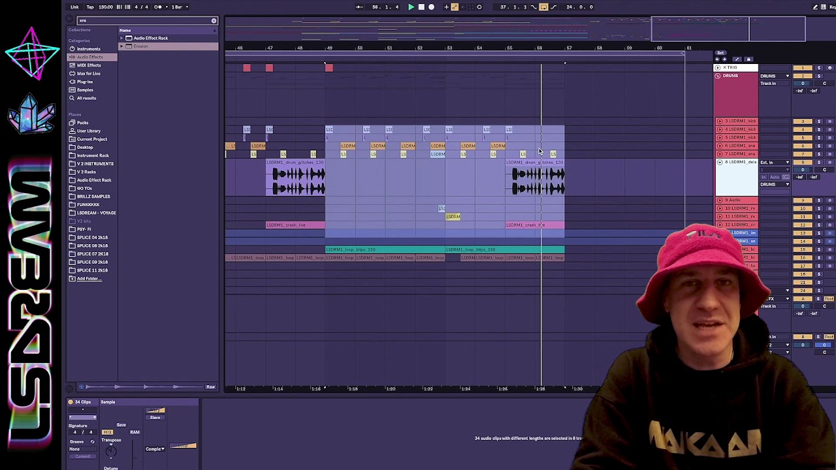Toggle the Automation Arm button

pos(455,7)
